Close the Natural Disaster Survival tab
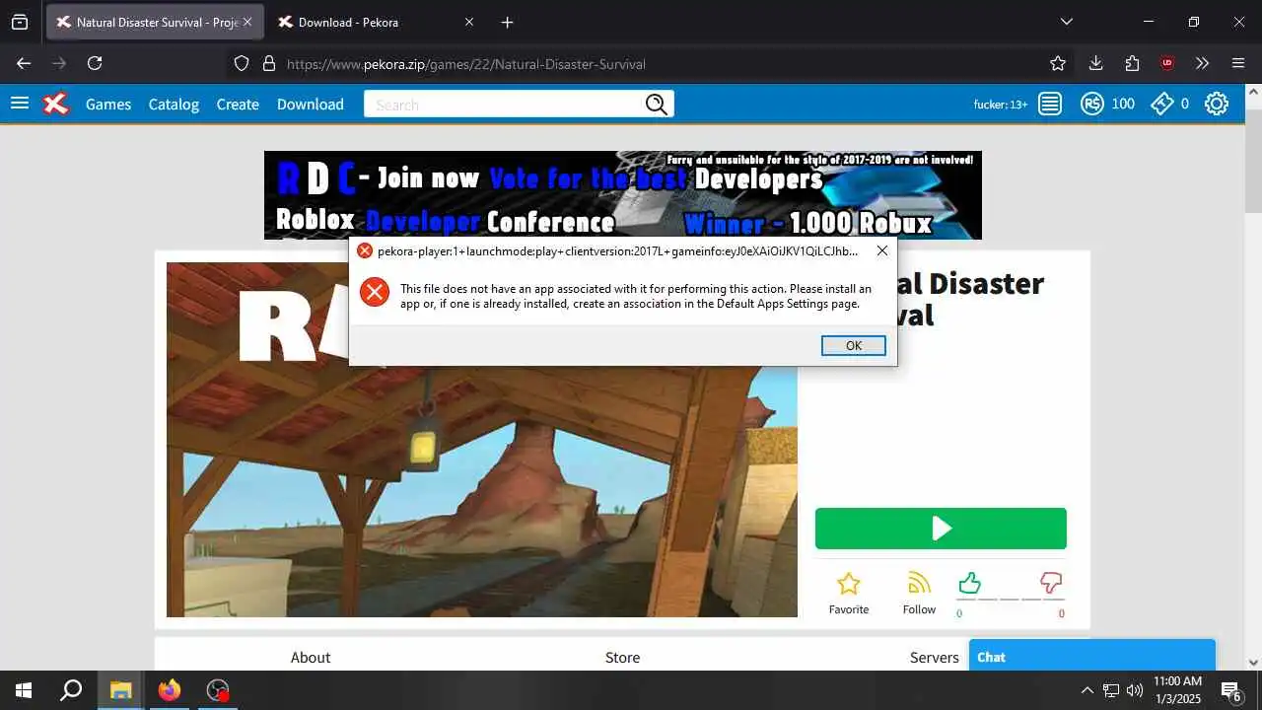Viewport: 1262px width, 710px height. click(248, 22)
